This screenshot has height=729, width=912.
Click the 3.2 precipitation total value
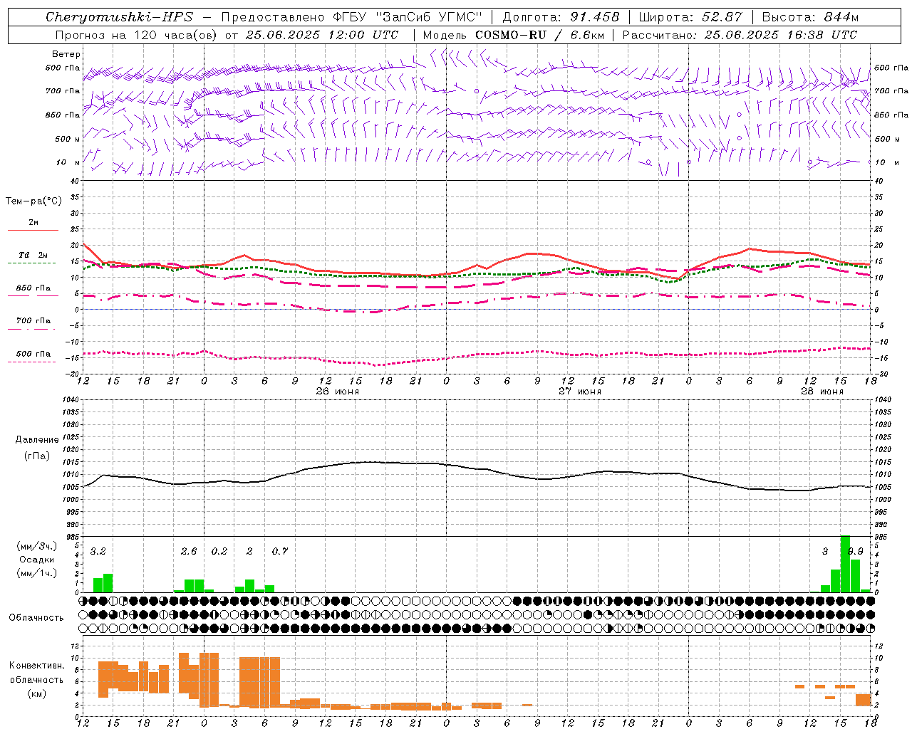click(x=98, y=552)
